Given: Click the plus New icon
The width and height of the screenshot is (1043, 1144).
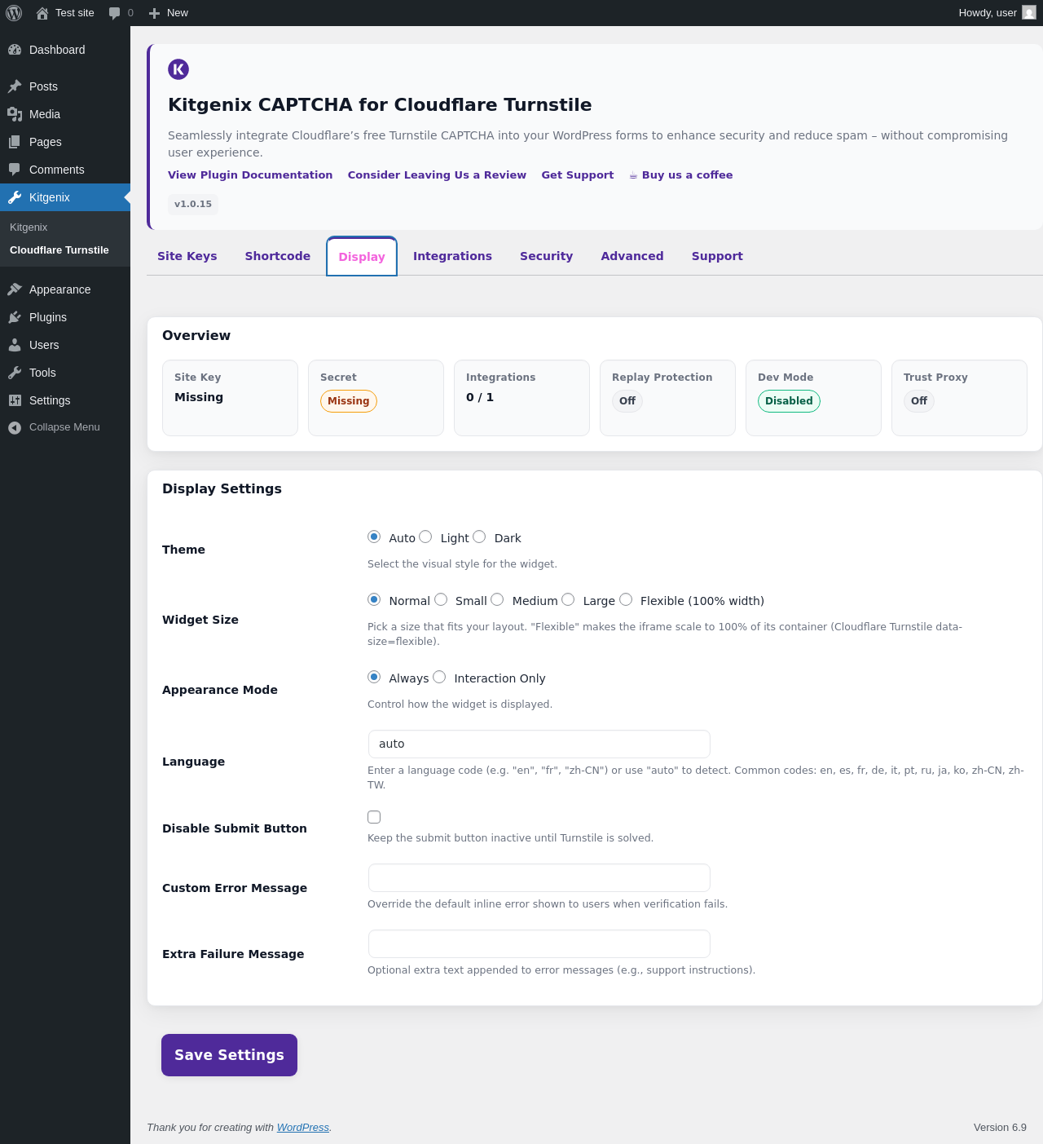Looking at the screenshot, I should [x=154, y=13].
